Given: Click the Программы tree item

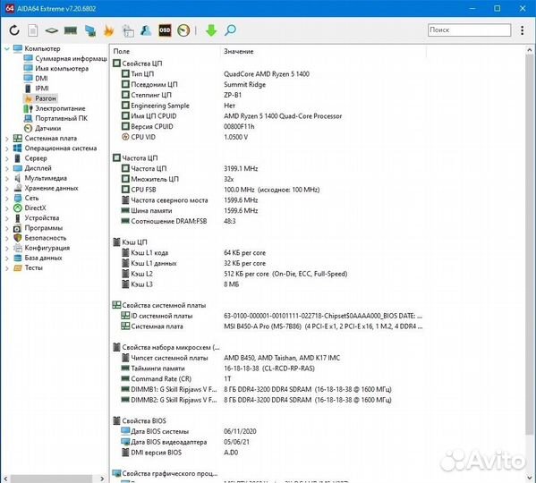Looking at the screenshot, I should 38,228.
